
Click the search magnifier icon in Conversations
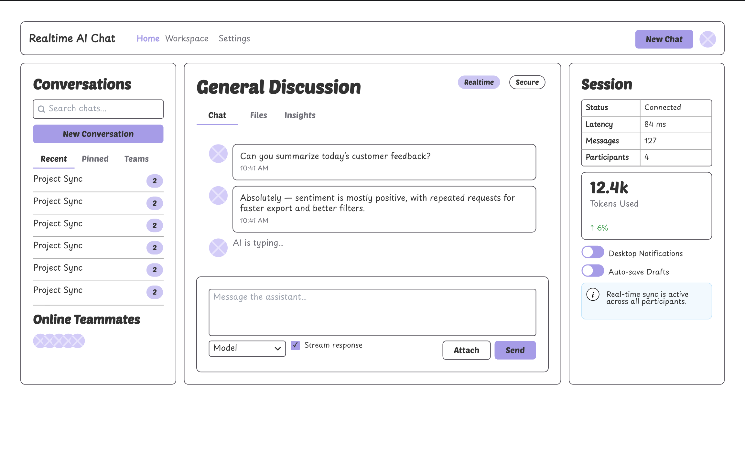41,109
